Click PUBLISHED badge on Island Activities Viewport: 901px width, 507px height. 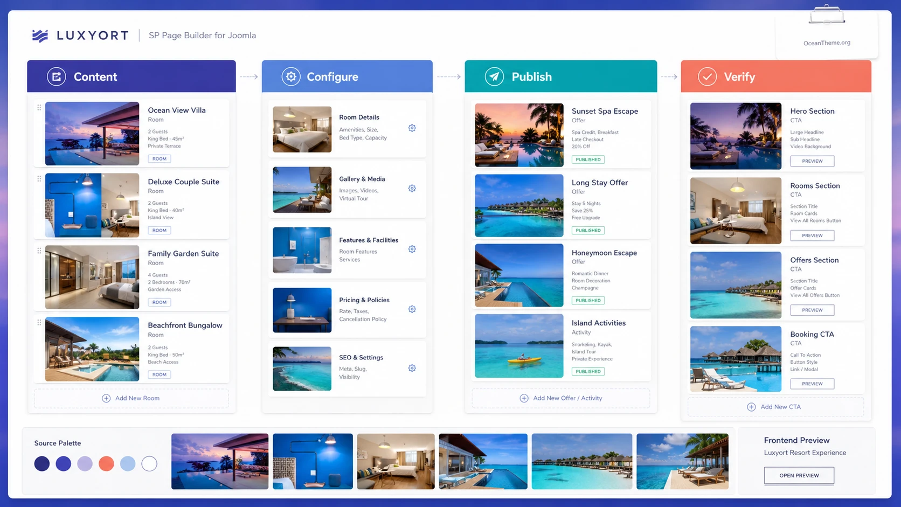[x=588, y=371]
